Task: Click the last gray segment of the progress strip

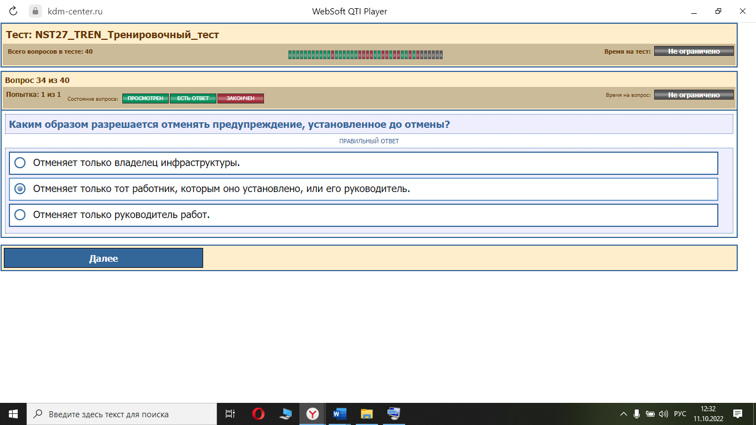Action: (x=441, y=55)
